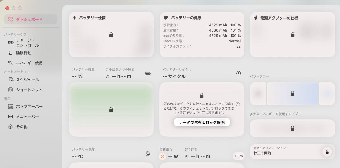The width and height of the screenshot is (340, 168).
Task: Open the battery cycle history clock icon
Action: 238,73
